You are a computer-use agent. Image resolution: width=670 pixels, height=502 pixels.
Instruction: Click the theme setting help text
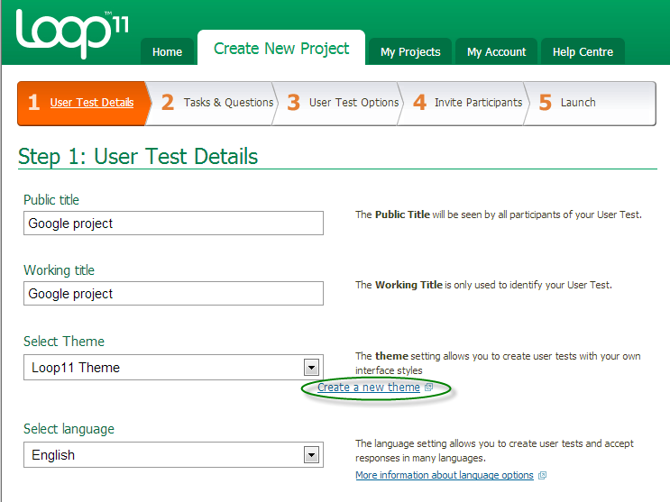pyautogui.click(x=498, y=363)
